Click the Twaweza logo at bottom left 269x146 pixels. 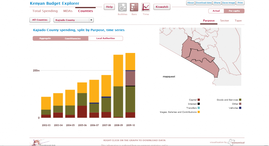(x=42, y=143)
